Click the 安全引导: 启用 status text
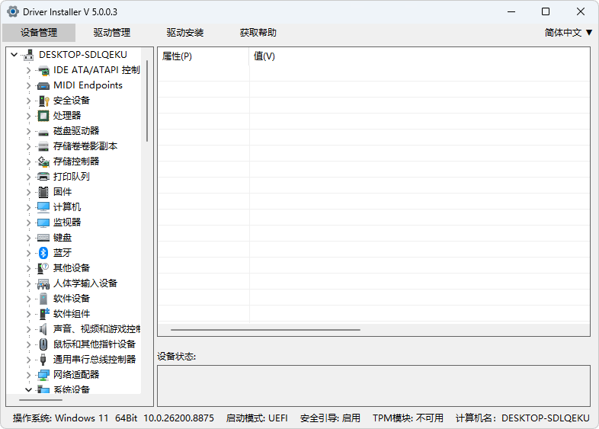 click(330, 418)
